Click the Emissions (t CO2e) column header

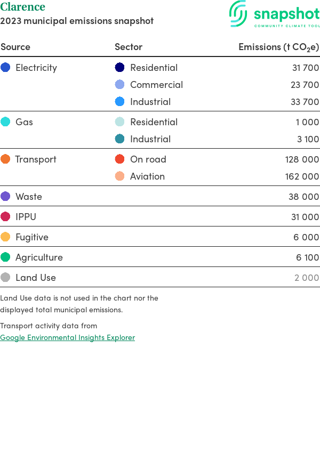[278, 47]
